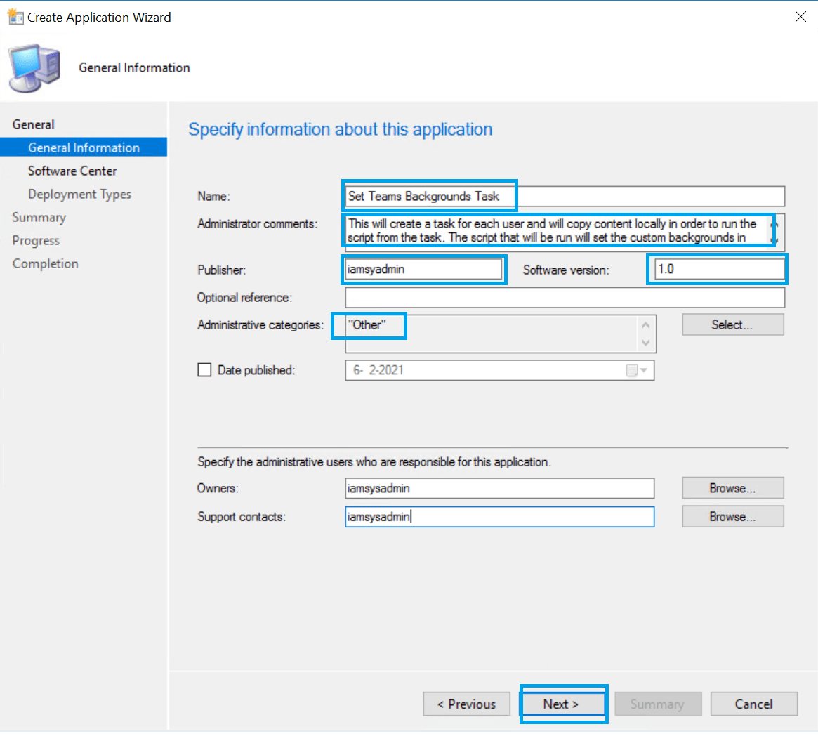Select General step in wizard sidebar
Viewport: 818px width, 736px height.
point(34,125)
